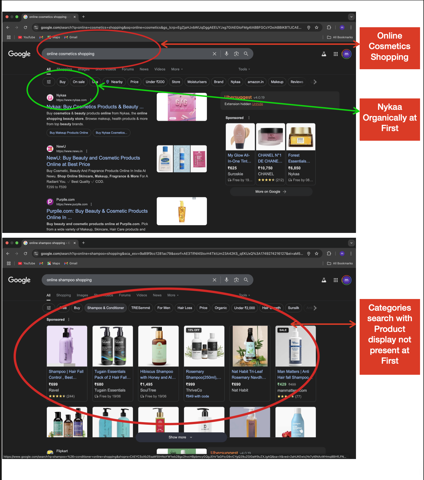Expand 'More' search tabs in shampoo window
The height and width of the screenshot is (480, 424).
[173, 295]
